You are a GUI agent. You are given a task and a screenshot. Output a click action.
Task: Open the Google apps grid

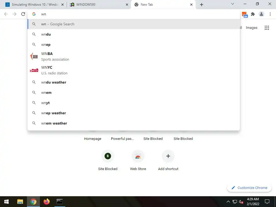[x=267, y=28]
